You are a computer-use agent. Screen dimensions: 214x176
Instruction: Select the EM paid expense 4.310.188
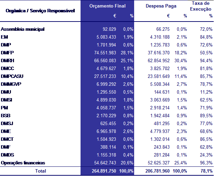point(160,37)
